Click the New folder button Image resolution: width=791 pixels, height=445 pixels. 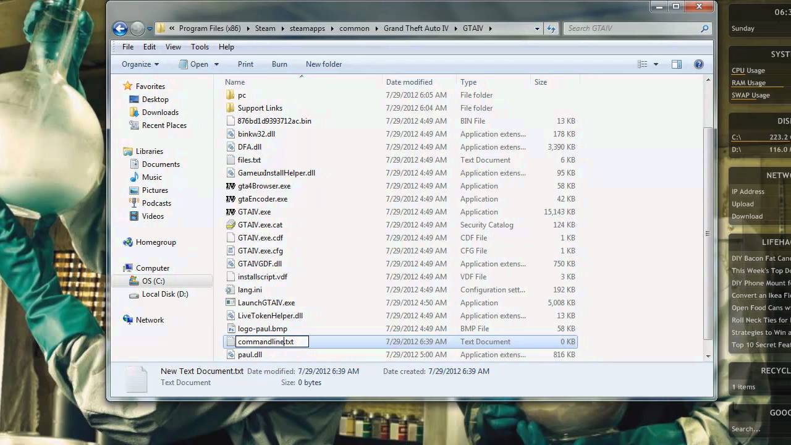[x=324, y=64]
